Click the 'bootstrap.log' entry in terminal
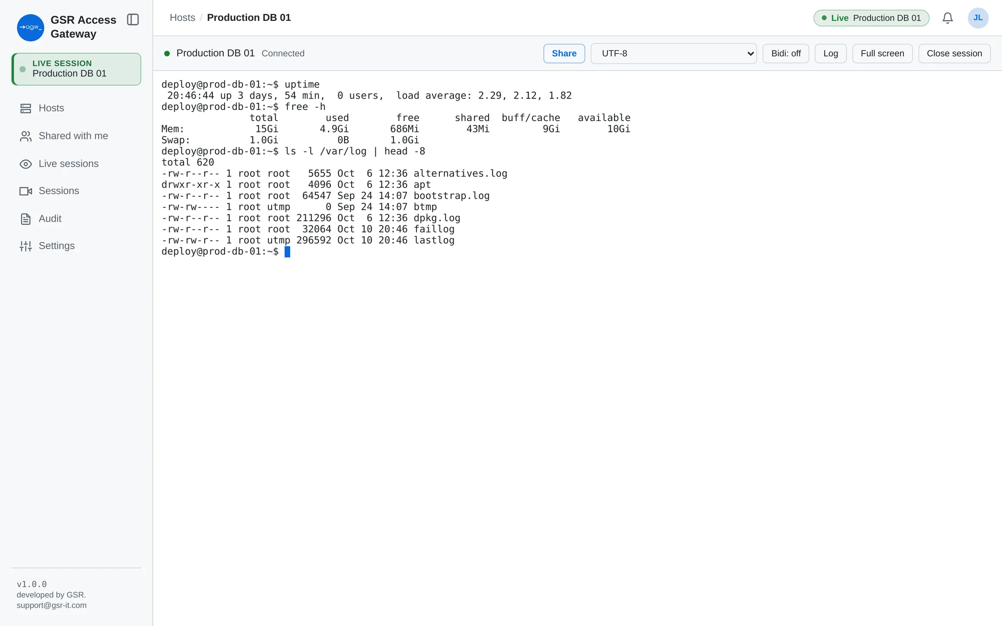1002x626 pixels. click(451, 196)
